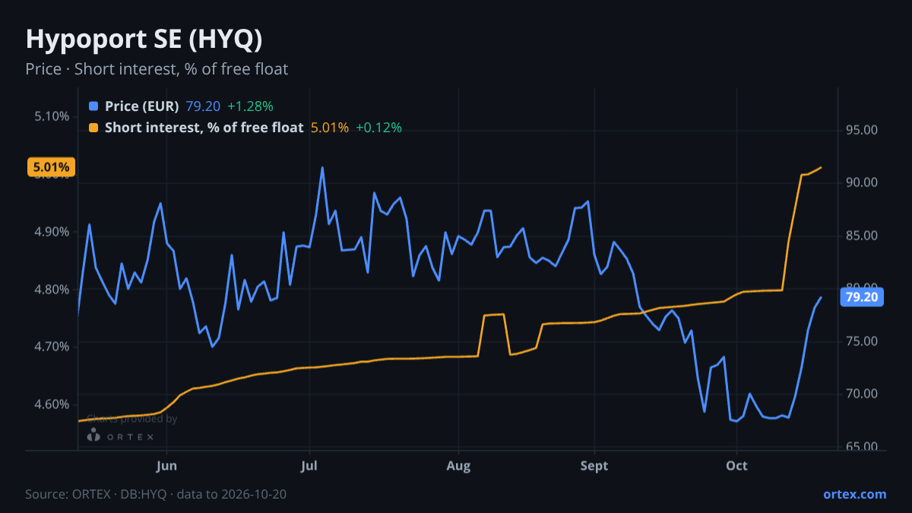Click the source and data date footer text
Viewport: 912px width, 513px height.
click(156, 494)
